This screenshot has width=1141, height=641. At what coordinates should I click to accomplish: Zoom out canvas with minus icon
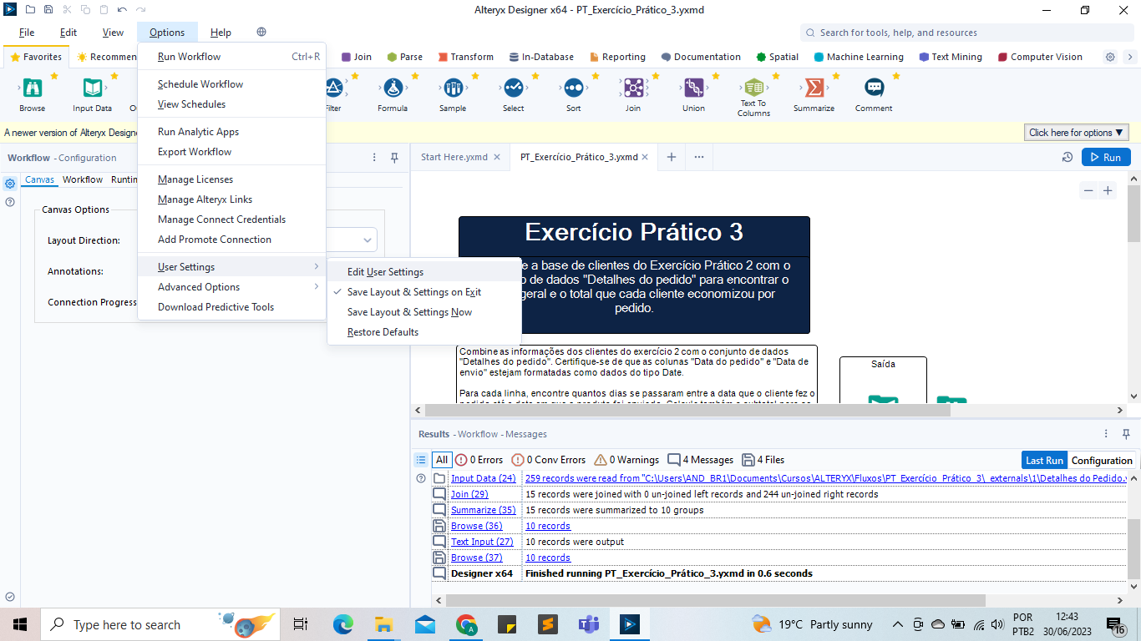[1088, 190]
